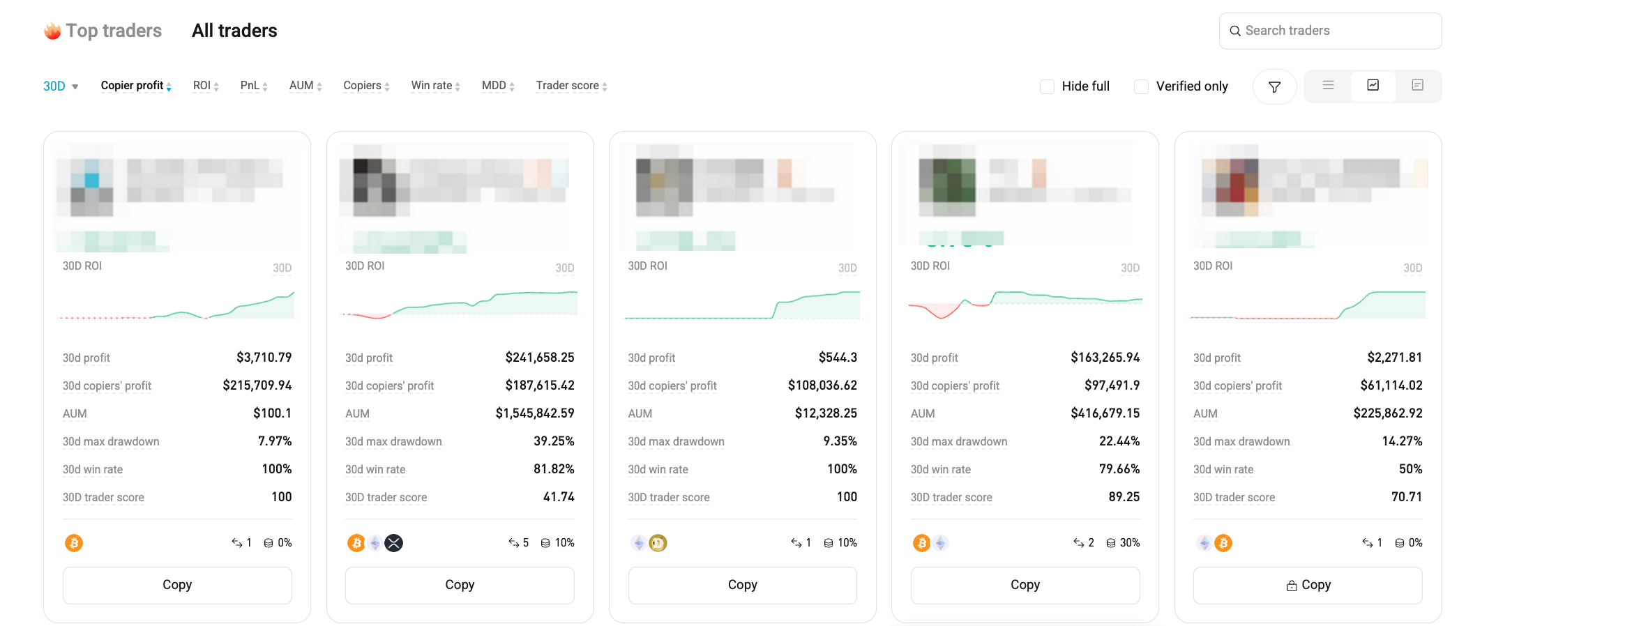Copy the locked trader on the last card
Viewport: 1632px width, 626px height.
1308,585
